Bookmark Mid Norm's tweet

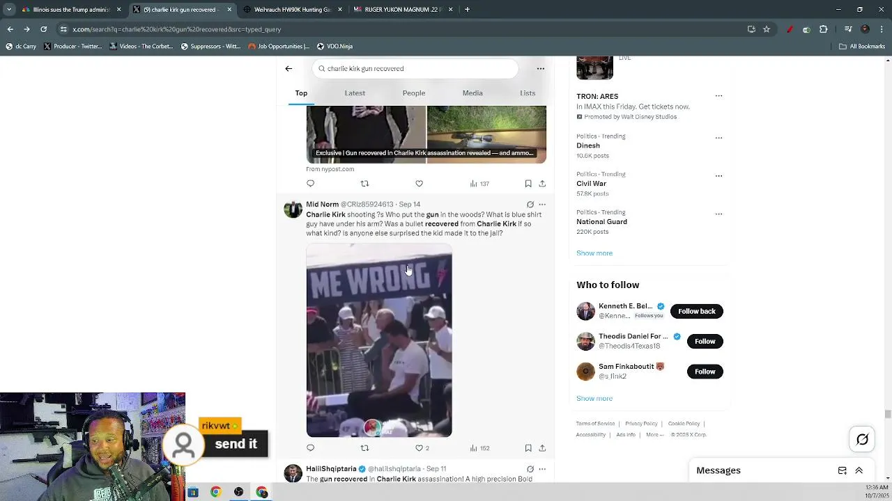pos(528,448)
